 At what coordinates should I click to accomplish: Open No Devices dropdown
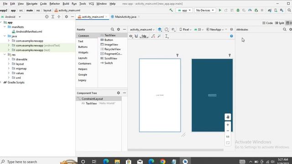tap(205, 10)
